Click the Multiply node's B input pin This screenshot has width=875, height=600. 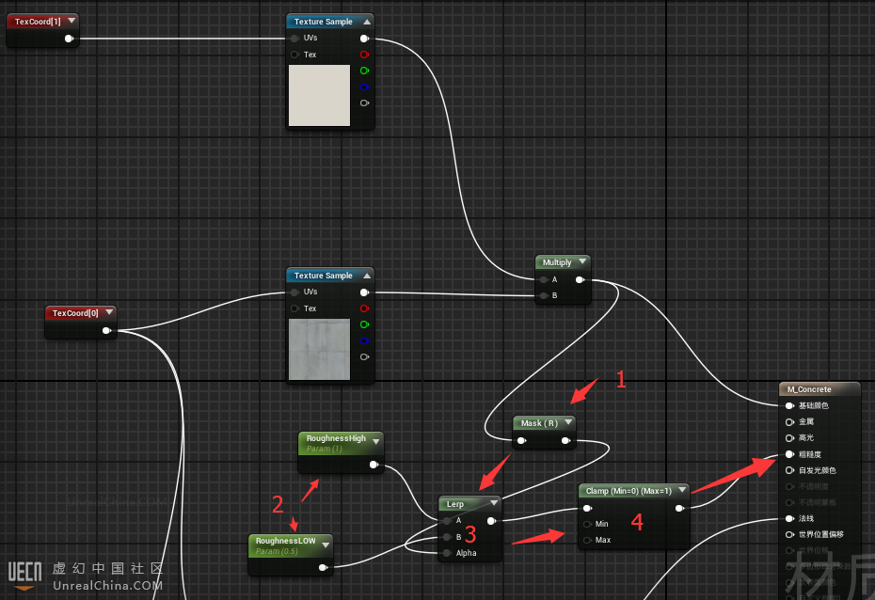click(x=543, y=295)
